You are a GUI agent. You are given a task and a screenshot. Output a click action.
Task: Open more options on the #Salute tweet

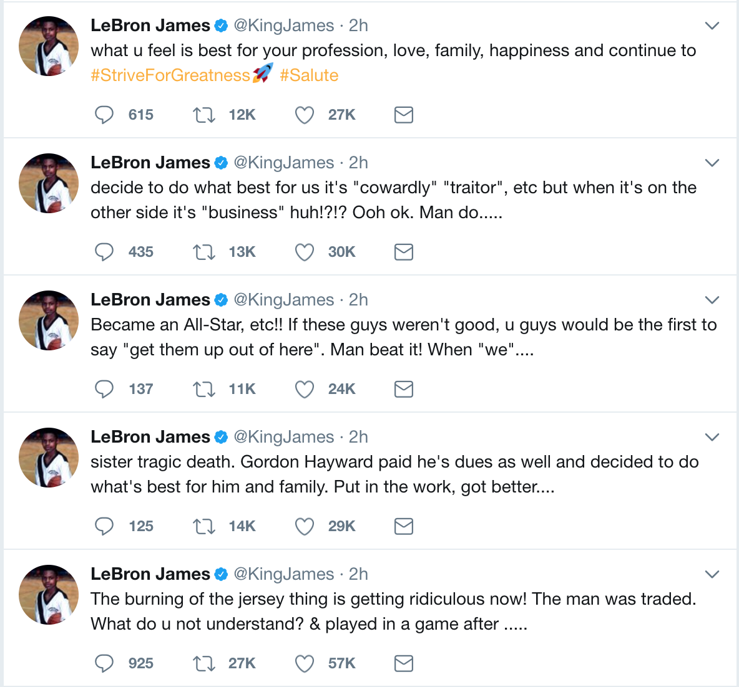point(712,26)
